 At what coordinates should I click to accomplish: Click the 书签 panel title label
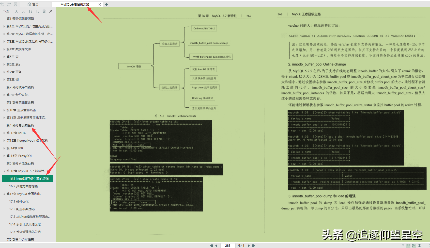pos(6,11)
